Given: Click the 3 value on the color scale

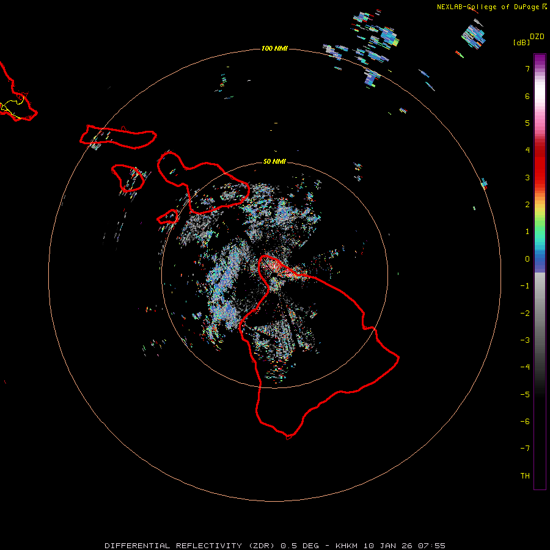Looking at the screenshot, I should pyautogui.click(x=527, y=177).
